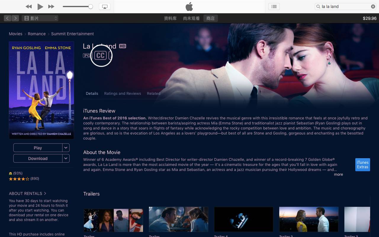The image size is (379, 237).
Task: Open the 影片 media type dropdown
Action: pyautogui.click(x=40, y=18)
